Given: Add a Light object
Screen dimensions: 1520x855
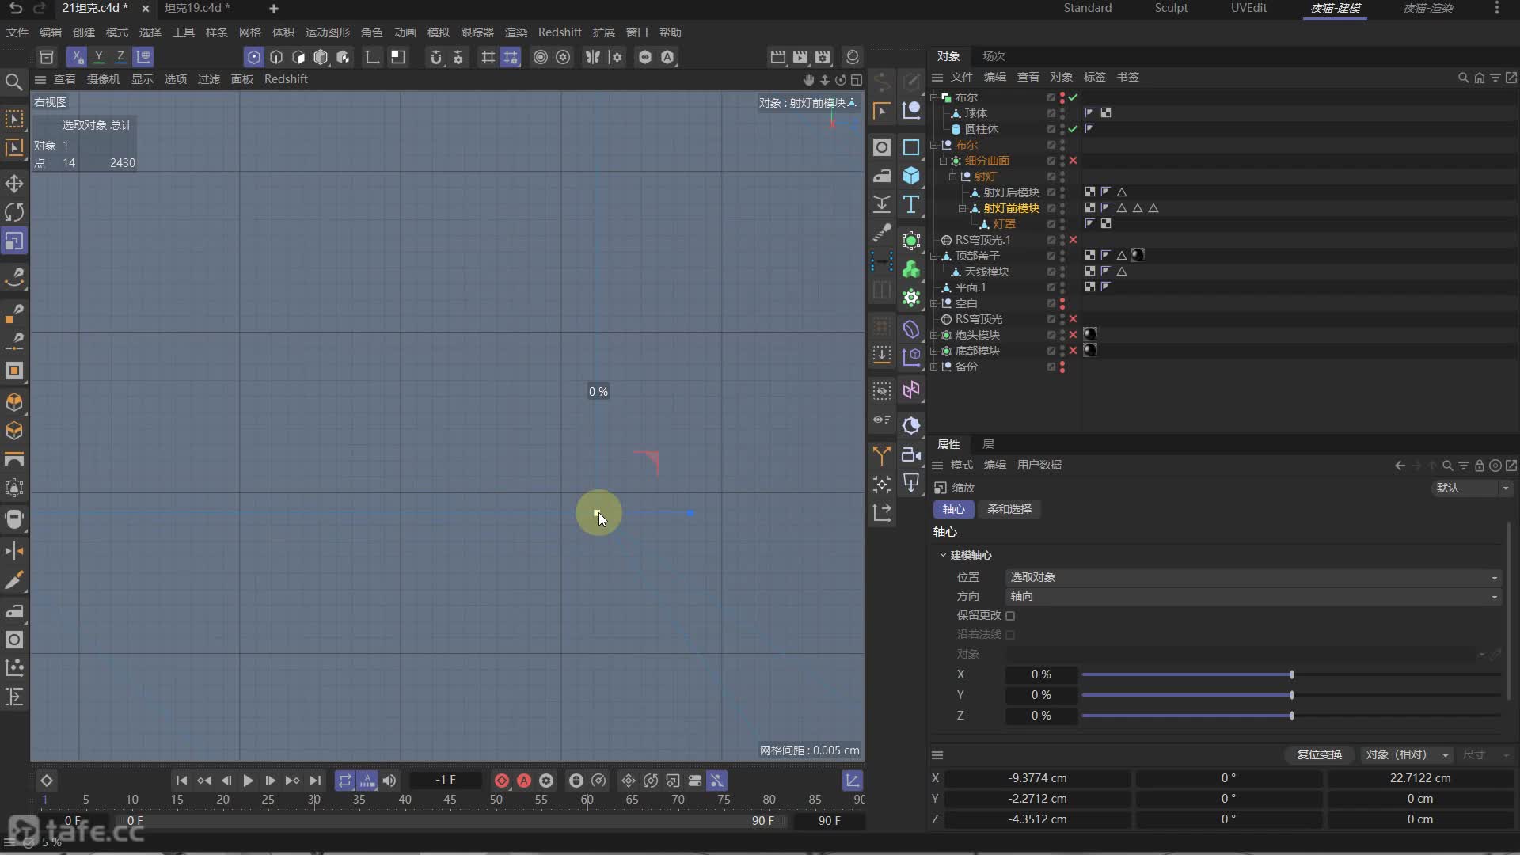Looking at the screenshot, I should click(911, 483).
